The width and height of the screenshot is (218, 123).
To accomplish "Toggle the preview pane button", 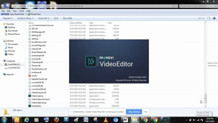I will [x=208, y=18].
